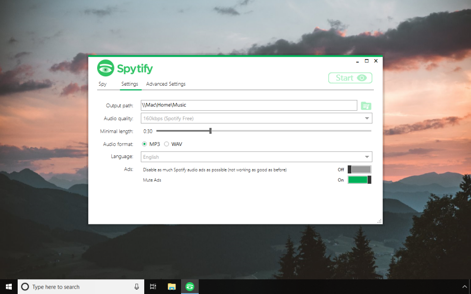
Task: Open Task View on the taskbar
Action: 153,287
